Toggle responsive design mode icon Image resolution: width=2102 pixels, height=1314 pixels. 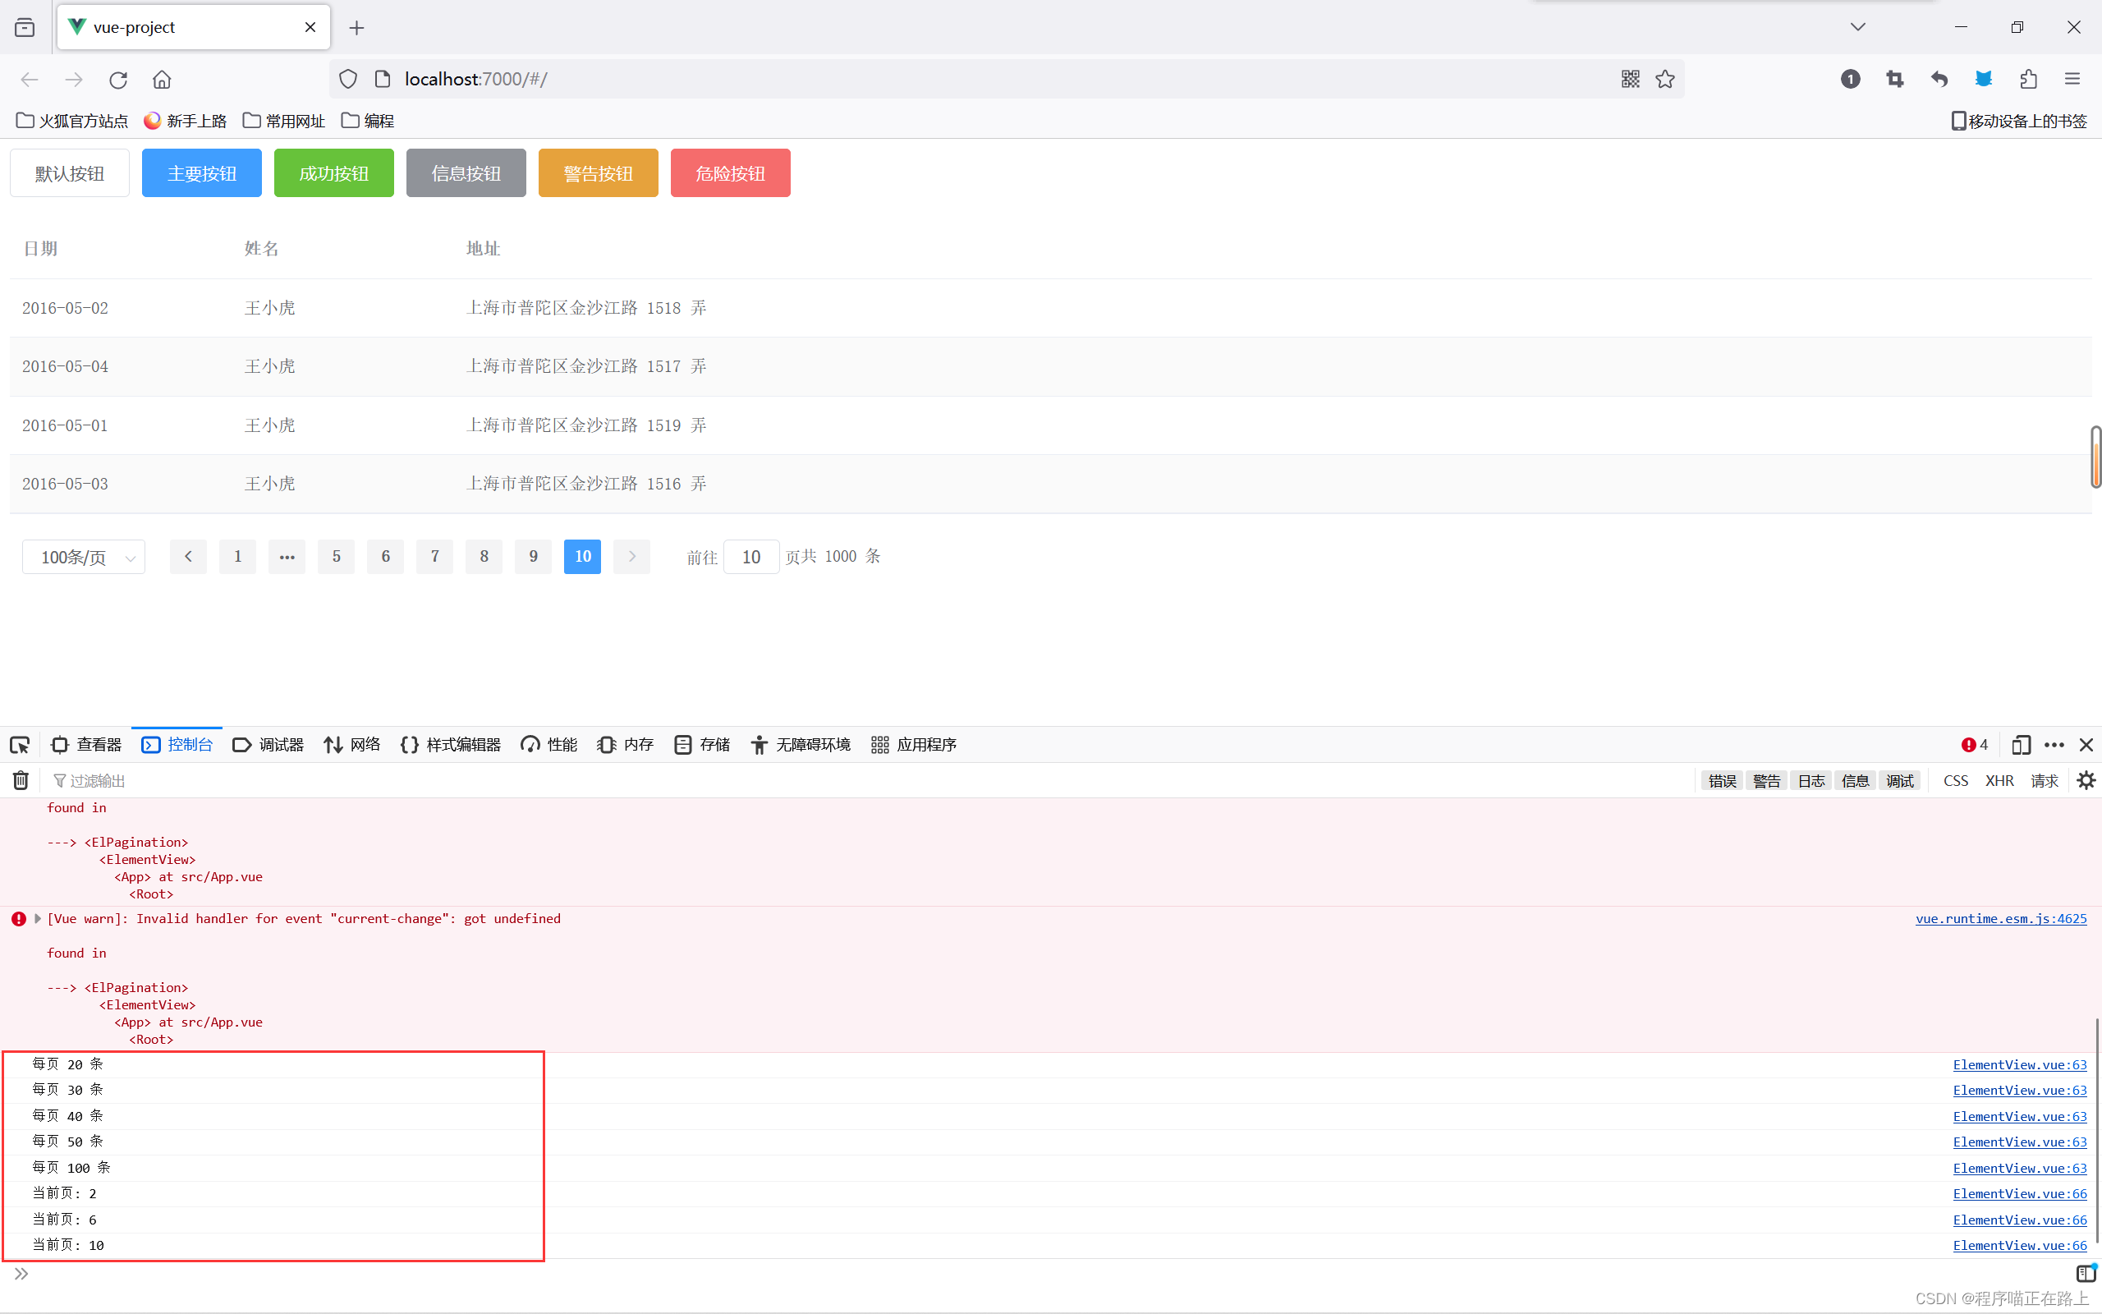point(2021,745)
